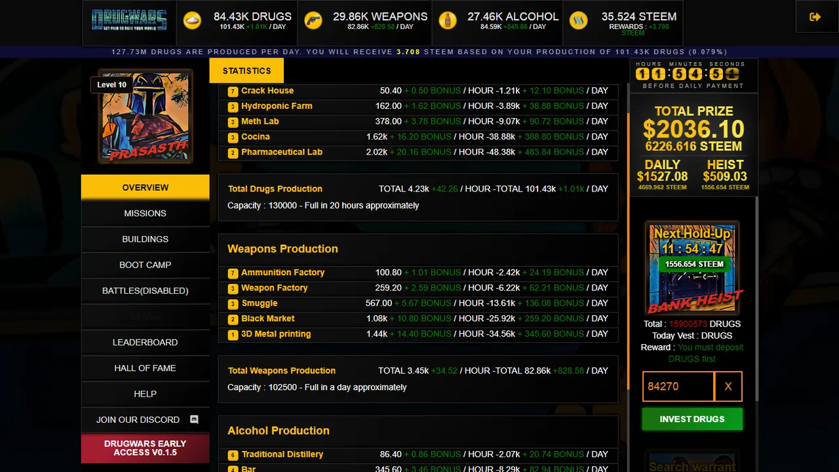This screenshot has width=839, height=472.
Task: Click the Level 10 badge
Action: [111, 85]
